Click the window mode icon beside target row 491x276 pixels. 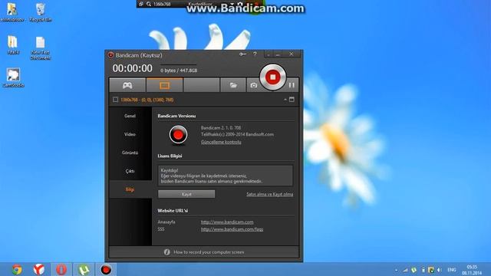292,100
